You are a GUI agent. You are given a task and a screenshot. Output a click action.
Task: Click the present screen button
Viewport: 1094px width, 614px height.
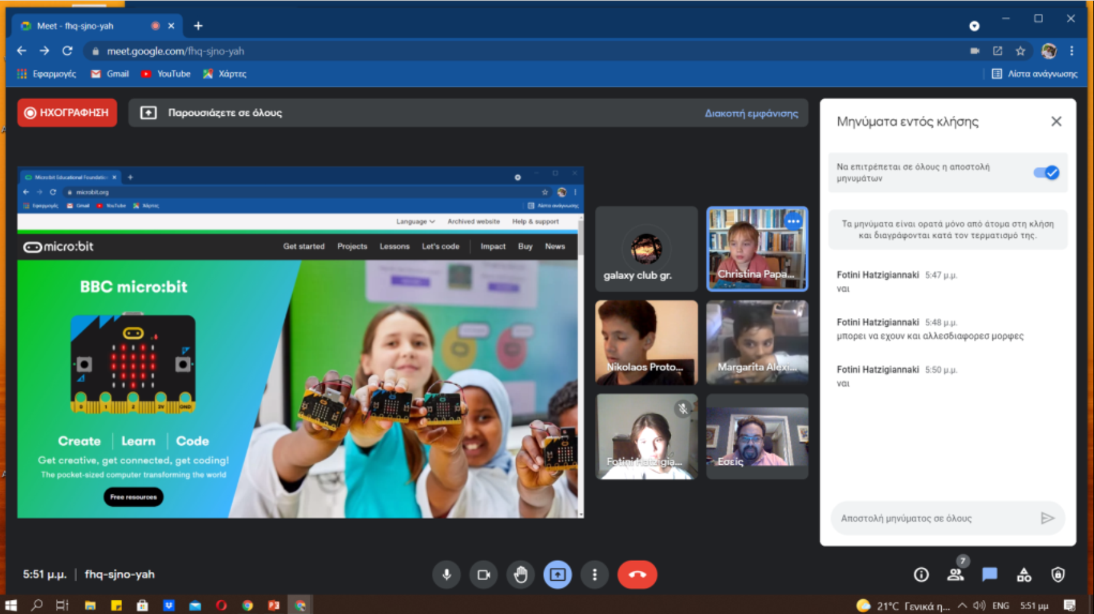558,575
